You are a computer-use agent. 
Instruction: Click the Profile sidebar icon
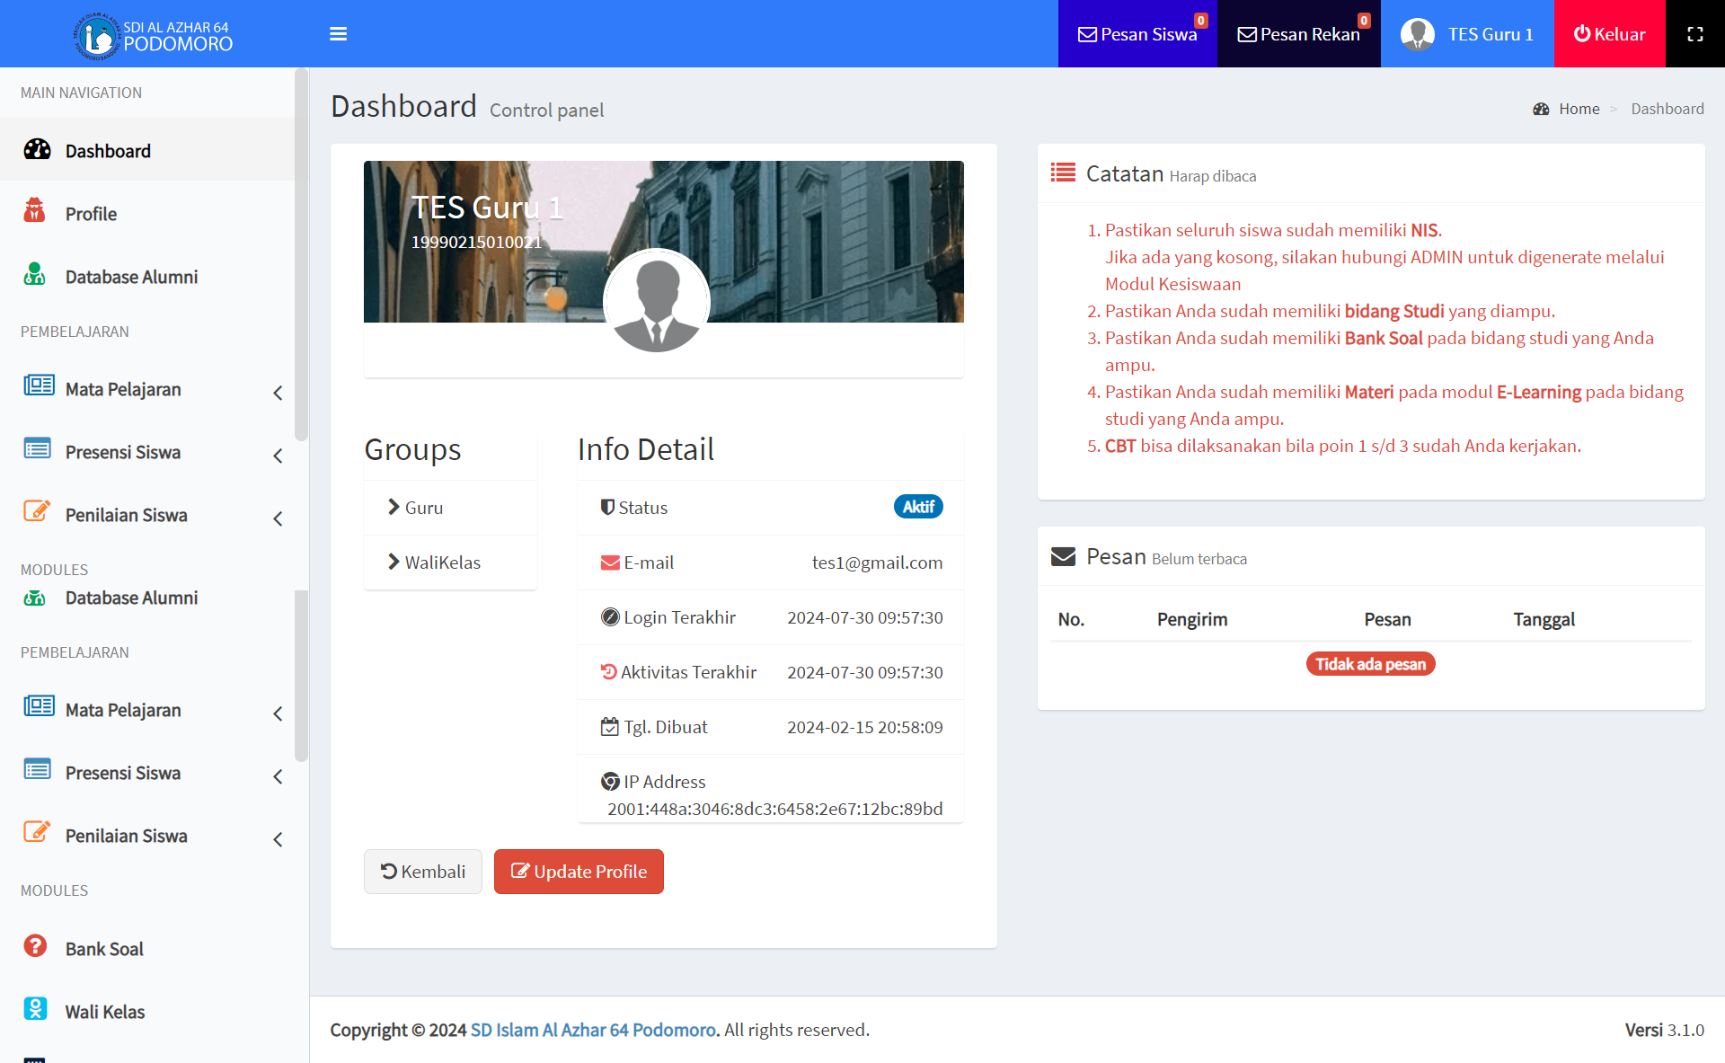pos(35,212)
